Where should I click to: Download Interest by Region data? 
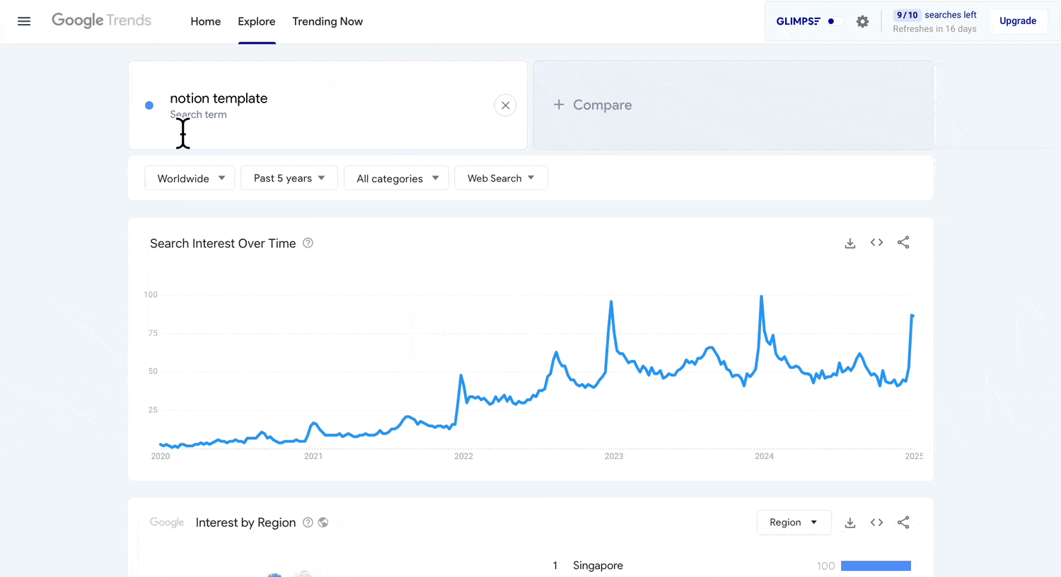(x=850, y=523)
